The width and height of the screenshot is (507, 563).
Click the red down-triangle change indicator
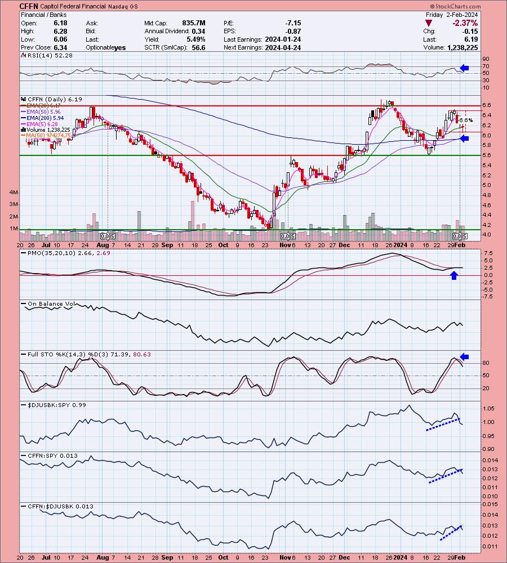428,23
